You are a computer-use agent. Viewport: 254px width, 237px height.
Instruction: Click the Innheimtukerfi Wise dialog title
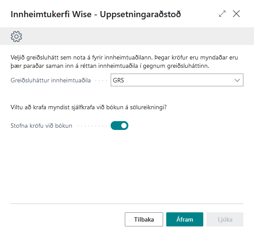tap(96, 14)
